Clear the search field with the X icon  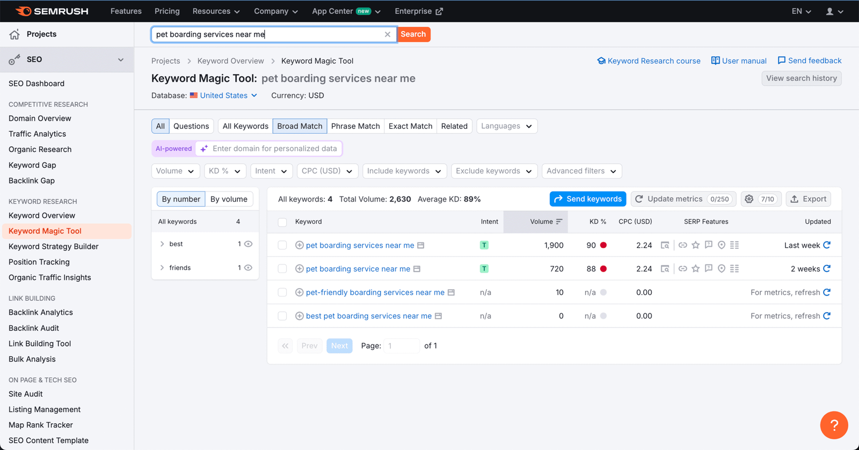[388, 34]
